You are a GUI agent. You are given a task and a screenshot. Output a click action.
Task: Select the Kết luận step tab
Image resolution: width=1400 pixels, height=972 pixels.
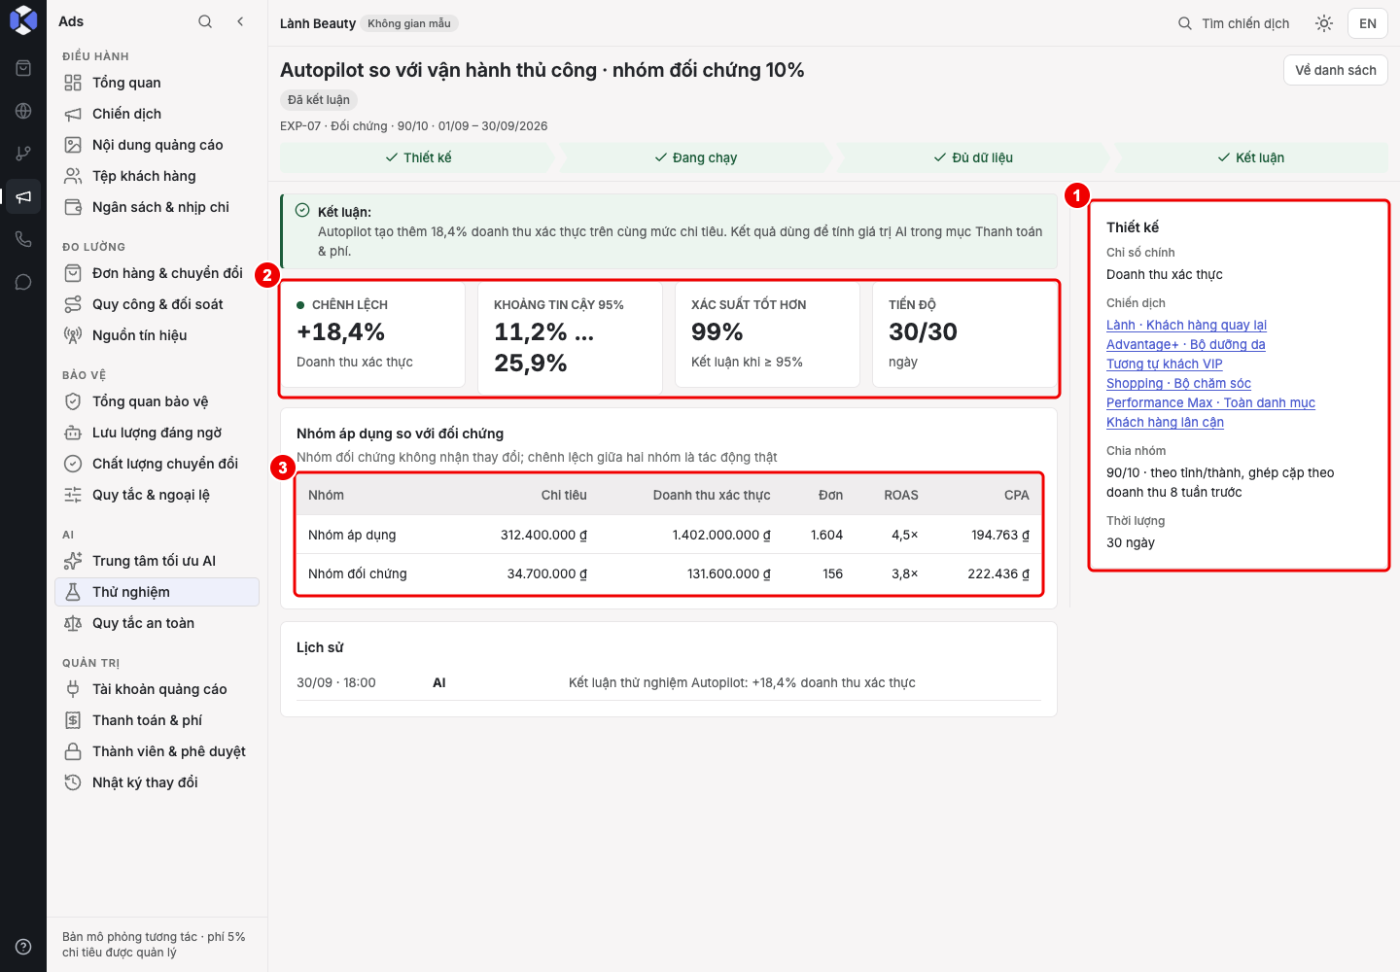click(x=1251, y=157)
